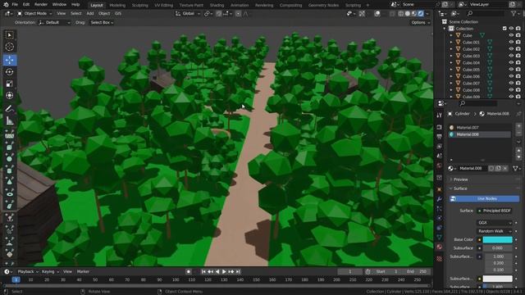Click the Blender logo menu
Image resolution: width=525 pixels, height=295 pixels.
6,5
